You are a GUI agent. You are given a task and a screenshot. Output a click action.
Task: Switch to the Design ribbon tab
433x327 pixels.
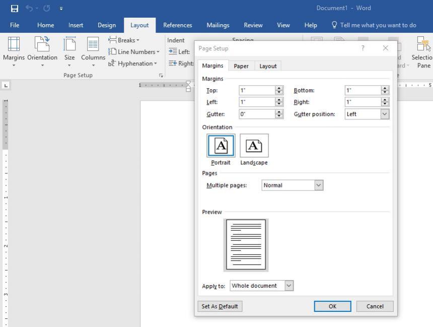(x=107, y=25)
